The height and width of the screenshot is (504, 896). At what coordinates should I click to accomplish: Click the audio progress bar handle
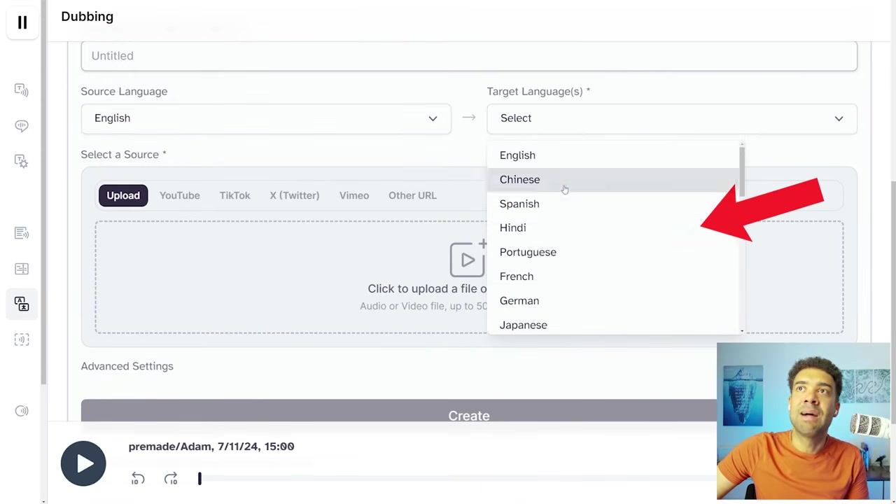point(199,479)
